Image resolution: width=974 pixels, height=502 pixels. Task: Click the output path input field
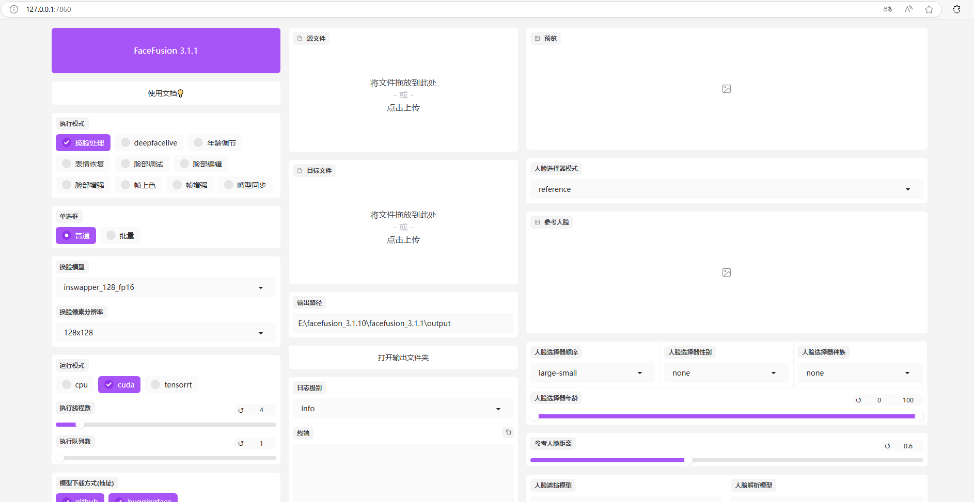[x=403, y=323]
